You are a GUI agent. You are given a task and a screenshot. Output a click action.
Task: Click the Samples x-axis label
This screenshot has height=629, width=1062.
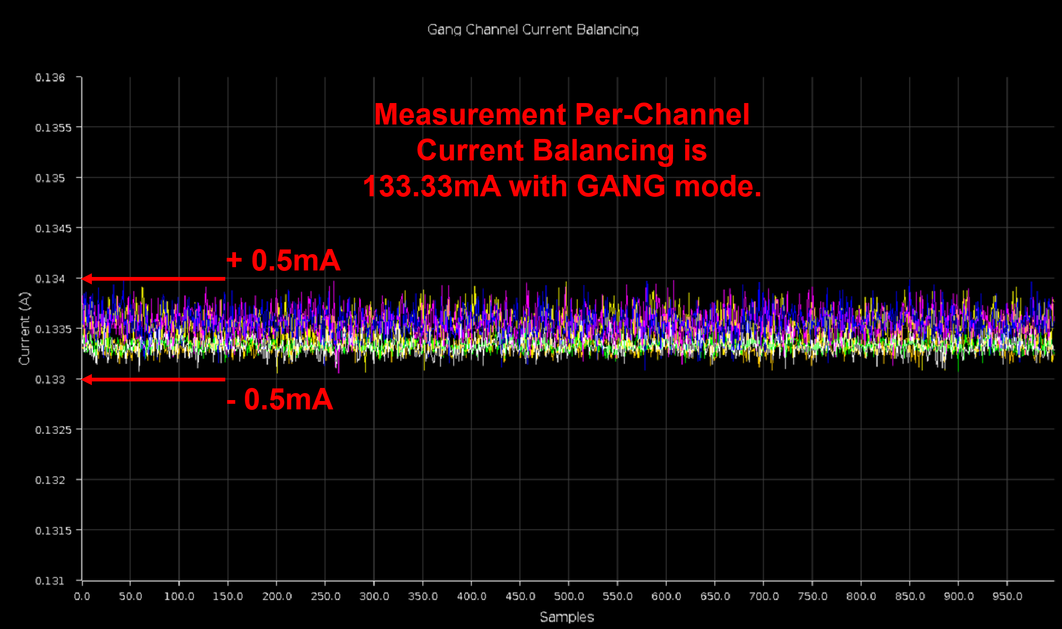[x=567, y=617]
